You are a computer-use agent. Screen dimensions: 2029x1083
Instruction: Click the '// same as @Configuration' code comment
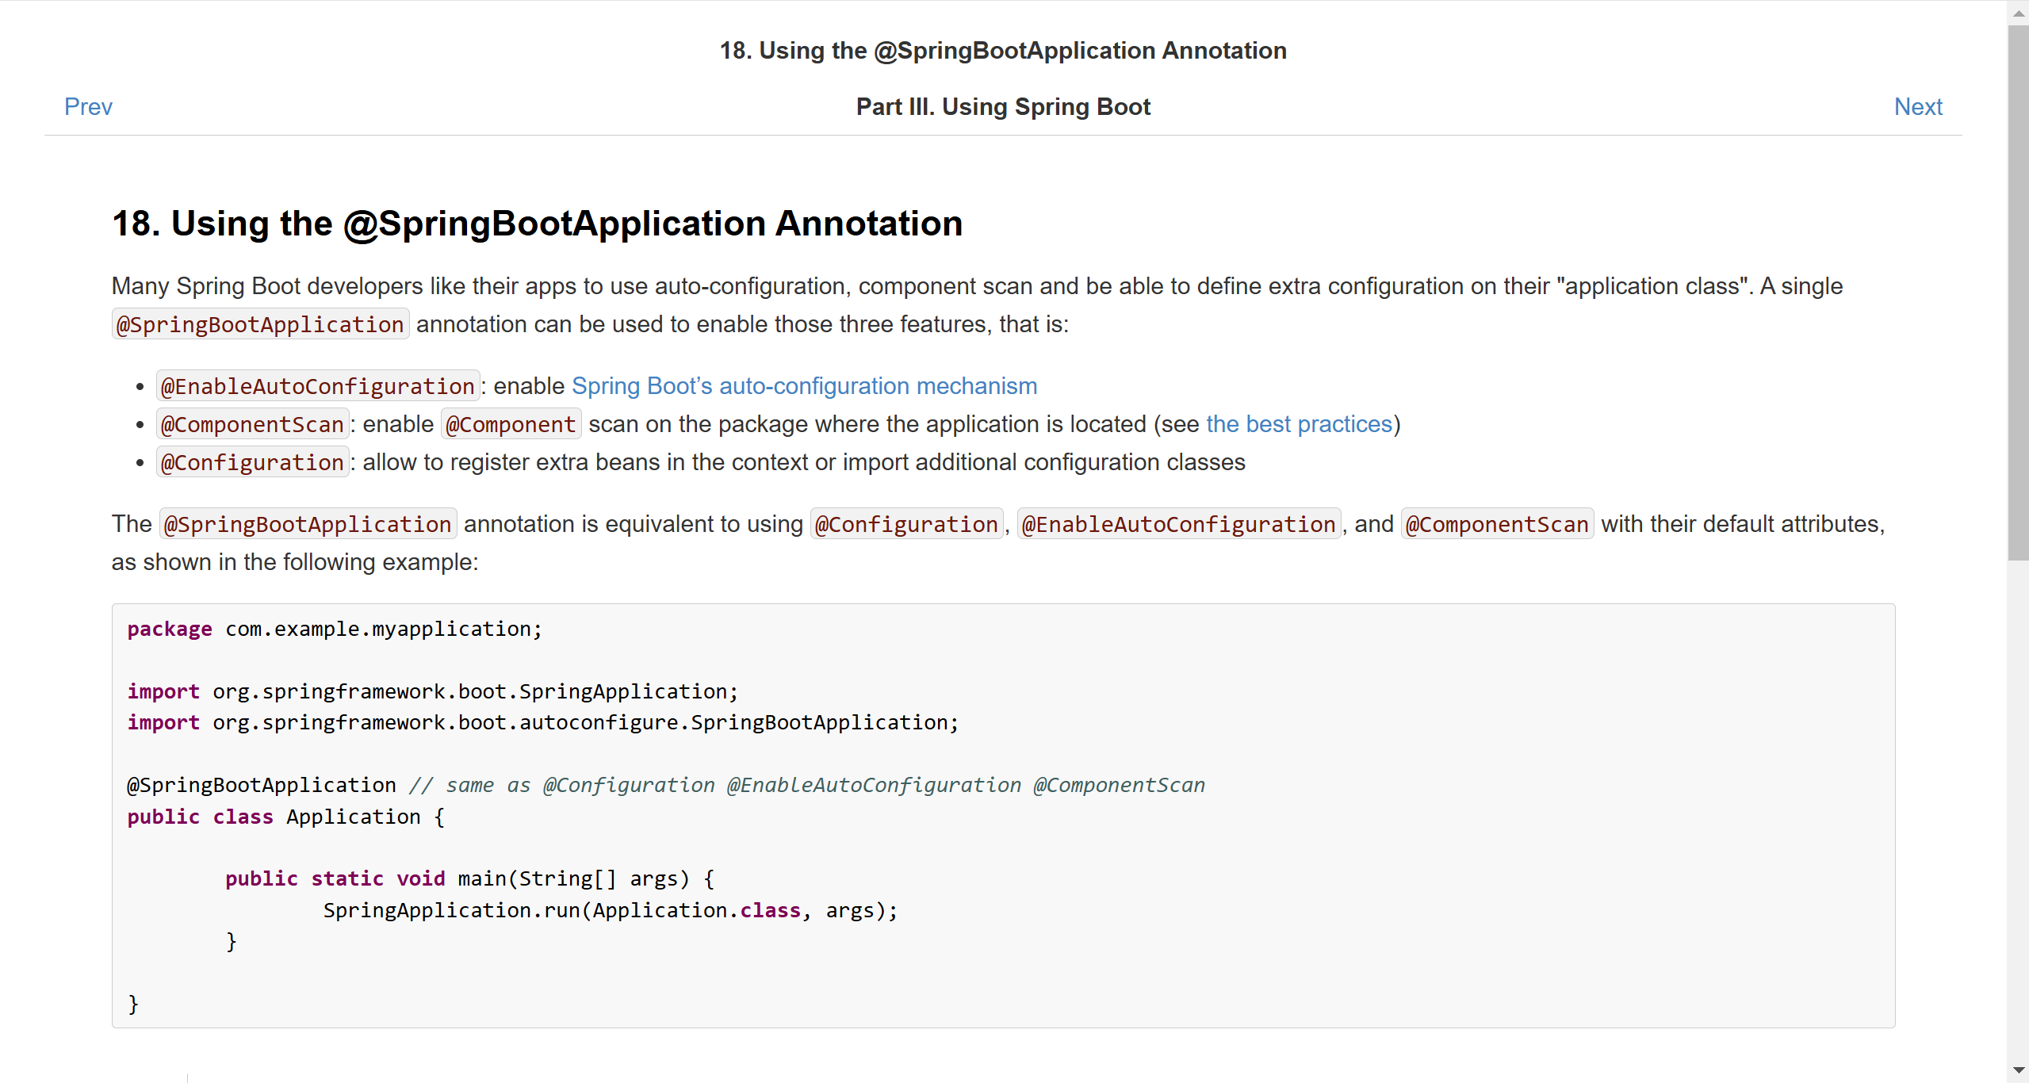[x=807, y=785]
